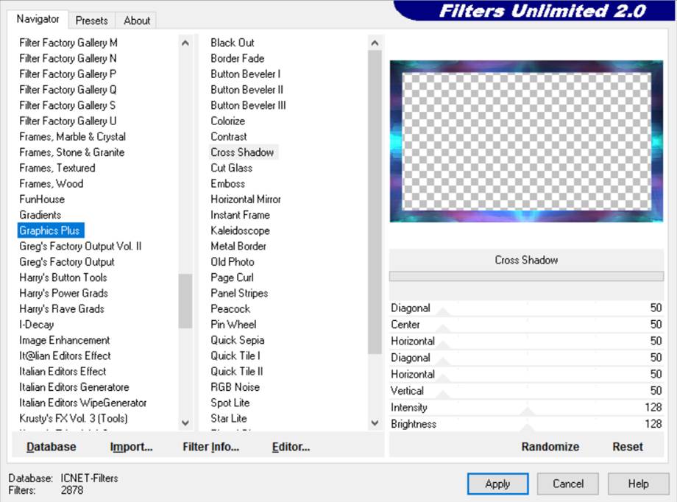Open the About tab
This screenshot has width=677, height=502.
click(136, 21)
